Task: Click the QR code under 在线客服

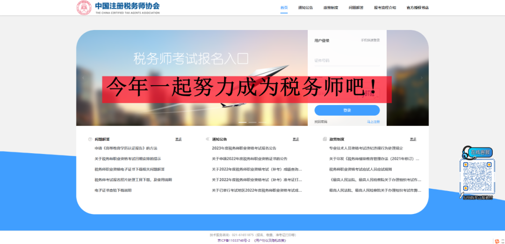Action: pos(477,176)
